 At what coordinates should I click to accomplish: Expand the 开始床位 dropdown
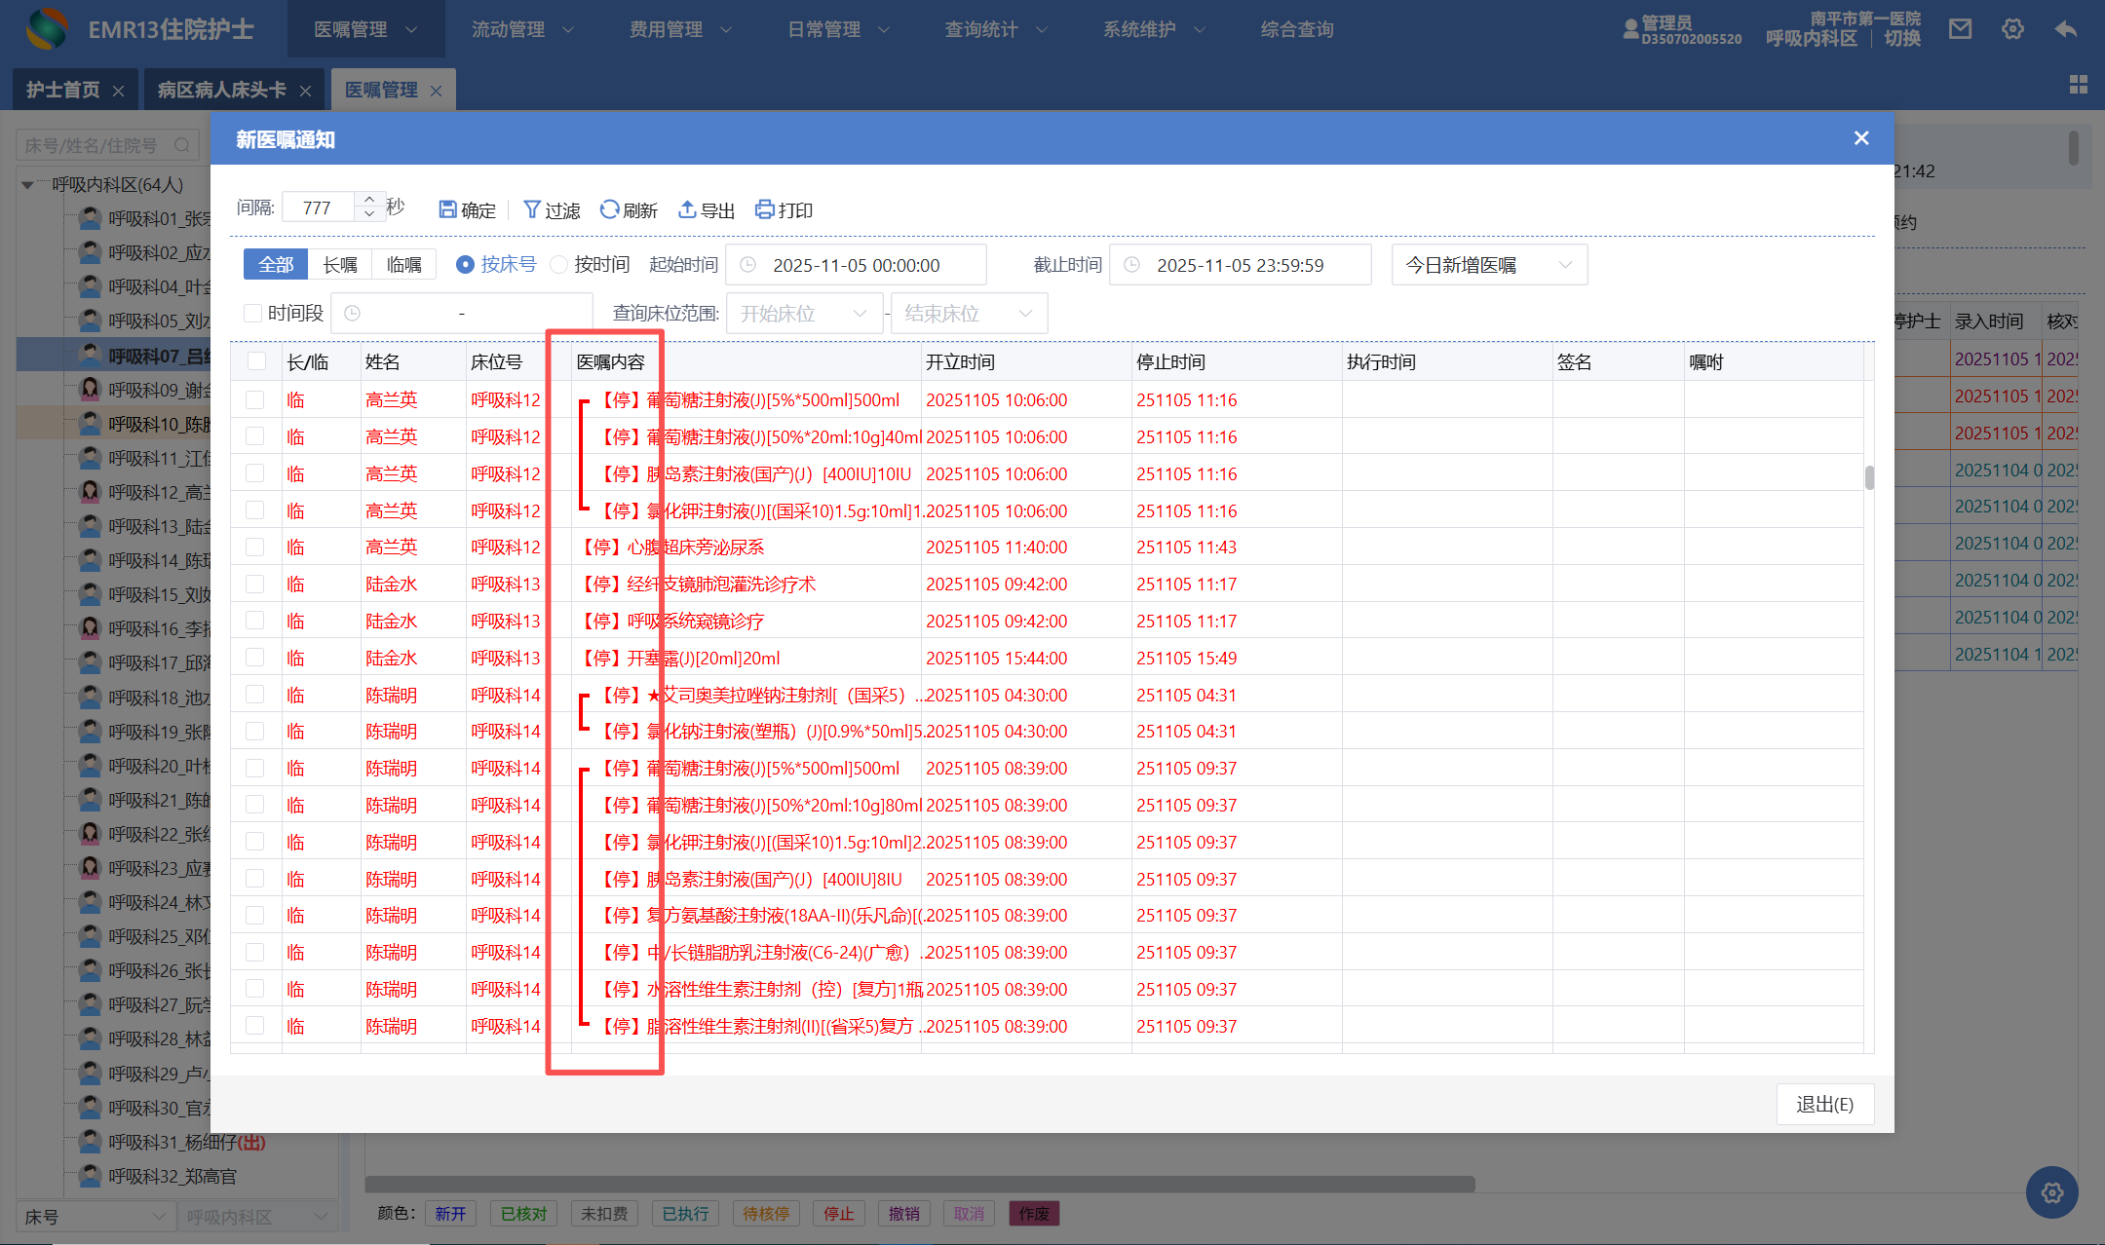(x=804, y=314)
